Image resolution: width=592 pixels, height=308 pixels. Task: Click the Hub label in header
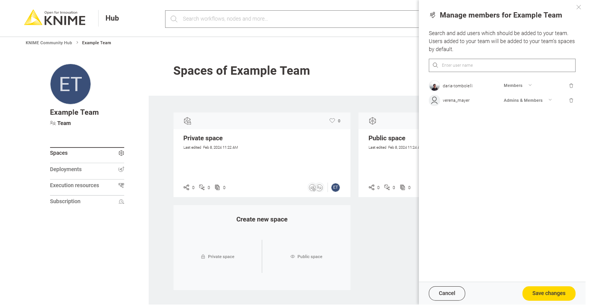tap(112, 18)
